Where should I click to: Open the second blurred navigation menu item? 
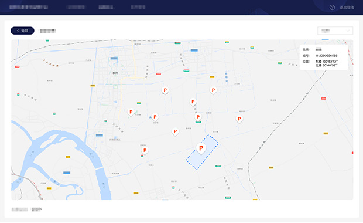pyautogui.click(x=106, y=8)
